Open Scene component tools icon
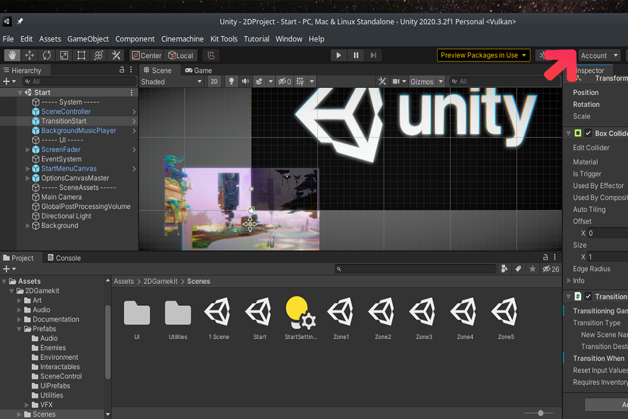 coord(382,81)
